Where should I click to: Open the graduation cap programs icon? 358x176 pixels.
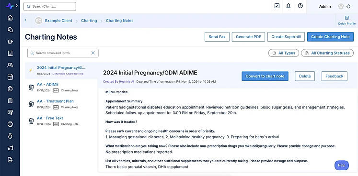coord(10,42)
